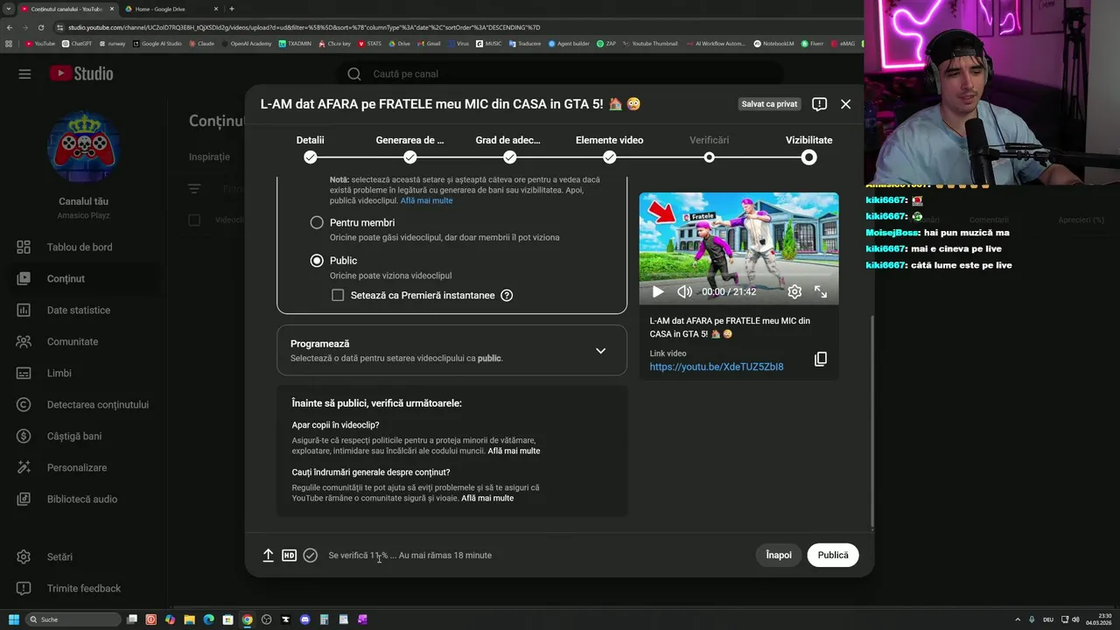This screenshot has width=1120, height=630.
Task: Click the Publică button
Action: [x=833, y=555]
